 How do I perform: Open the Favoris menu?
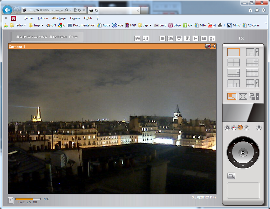(x=75, y=18)
